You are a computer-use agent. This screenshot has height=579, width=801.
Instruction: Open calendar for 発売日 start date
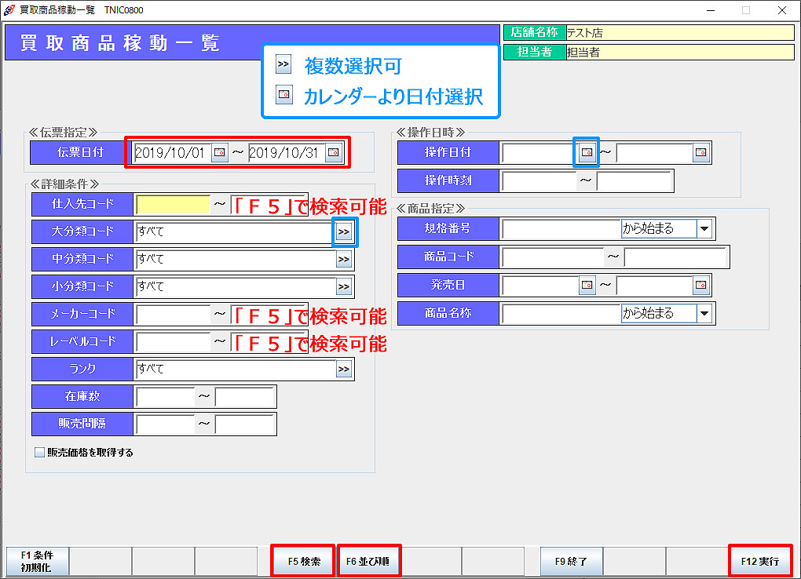tap(586, 285)
